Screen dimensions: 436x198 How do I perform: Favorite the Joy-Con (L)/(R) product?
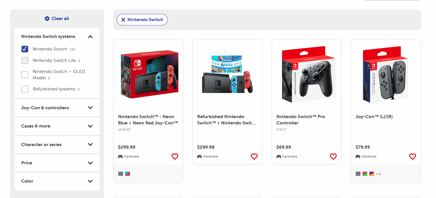[x=412, y=156]
